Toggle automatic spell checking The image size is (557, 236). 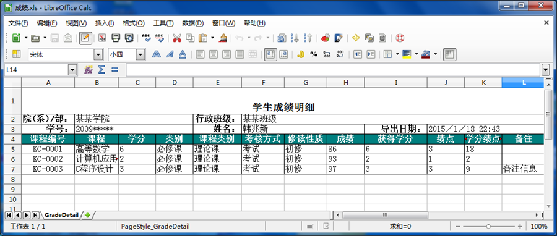click(160, 38)
